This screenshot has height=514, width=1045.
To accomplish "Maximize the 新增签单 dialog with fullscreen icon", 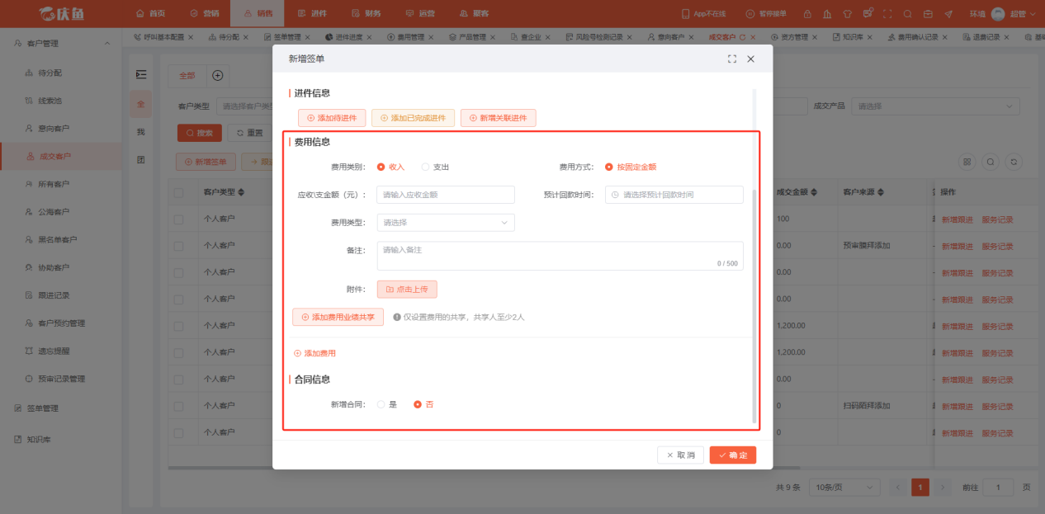I will click(732, 59).
